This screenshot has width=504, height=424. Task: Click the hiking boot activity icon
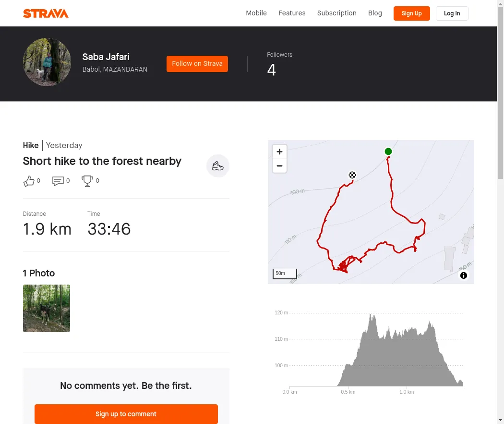[218, 166]
